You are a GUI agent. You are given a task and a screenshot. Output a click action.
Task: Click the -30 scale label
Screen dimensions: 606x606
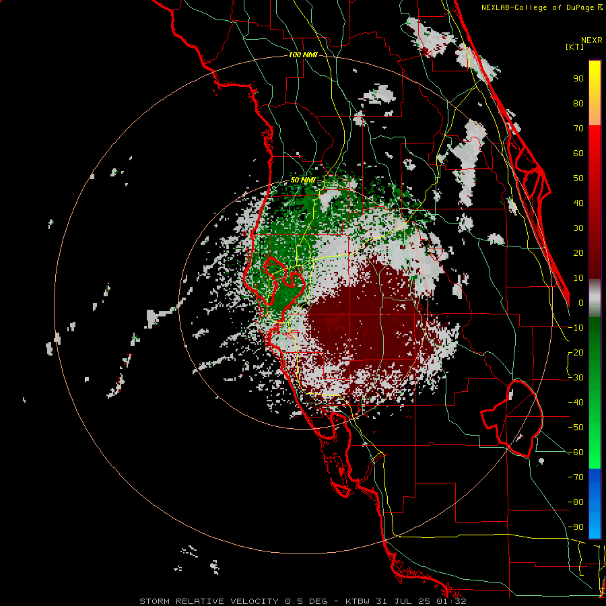(x=576, y=378)
